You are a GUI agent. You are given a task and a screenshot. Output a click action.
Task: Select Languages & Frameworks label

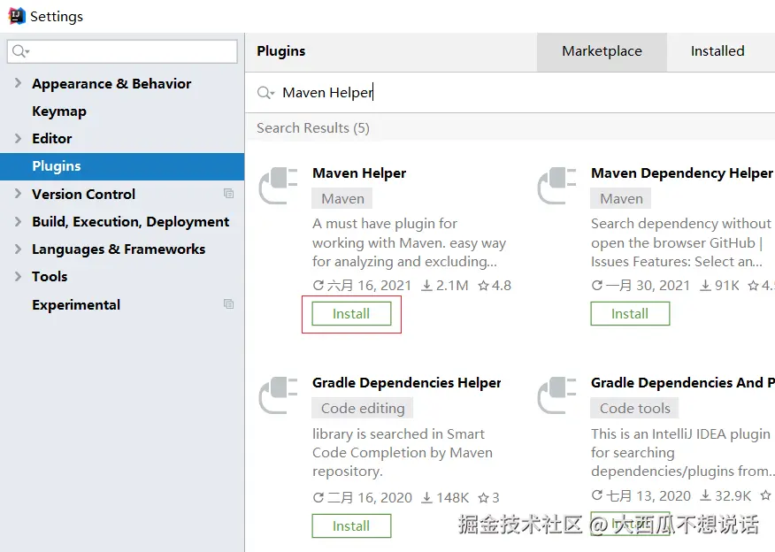[x=119, y=249]
